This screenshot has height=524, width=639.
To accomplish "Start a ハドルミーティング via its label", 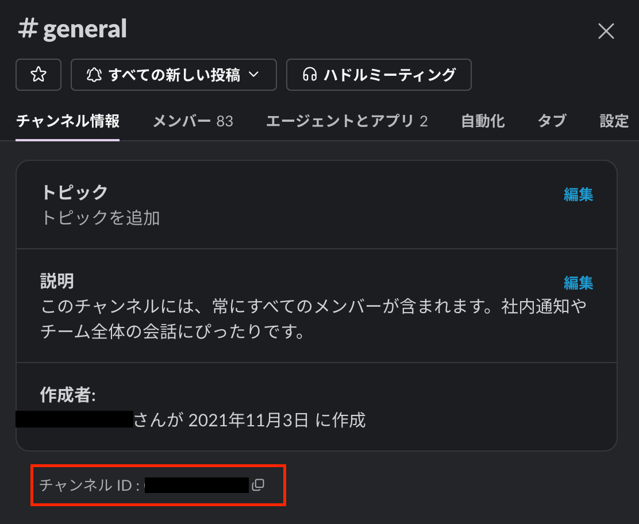I will pyautogui.click(x=390, y=75).
